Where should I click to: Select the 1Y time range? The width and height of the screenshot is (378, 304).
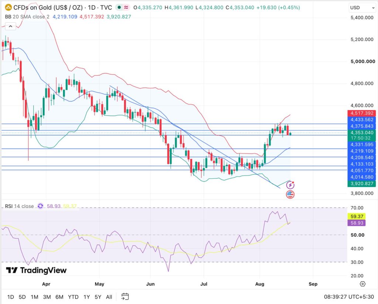point(86,297)
